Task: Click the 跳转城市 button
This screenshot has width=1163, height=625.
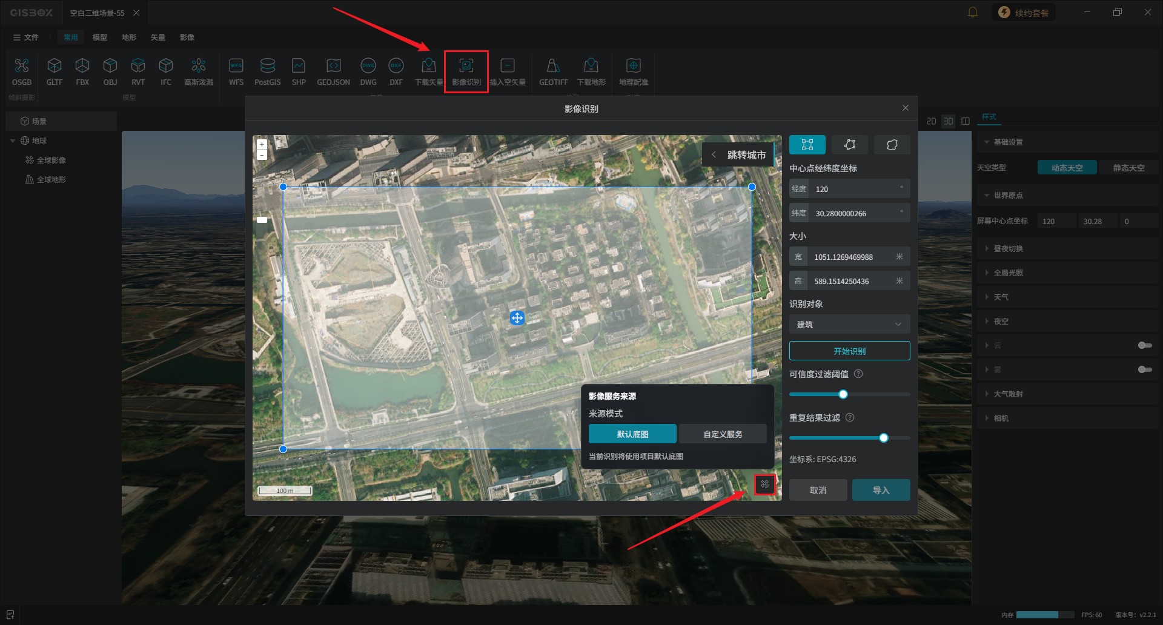Action: 738,155
